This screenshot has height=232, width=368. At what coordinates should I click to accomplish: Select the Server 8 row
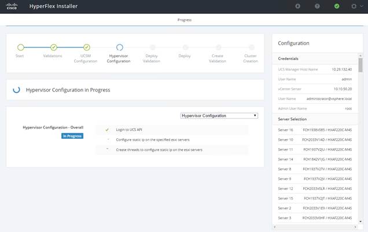[x=315, y=169]
